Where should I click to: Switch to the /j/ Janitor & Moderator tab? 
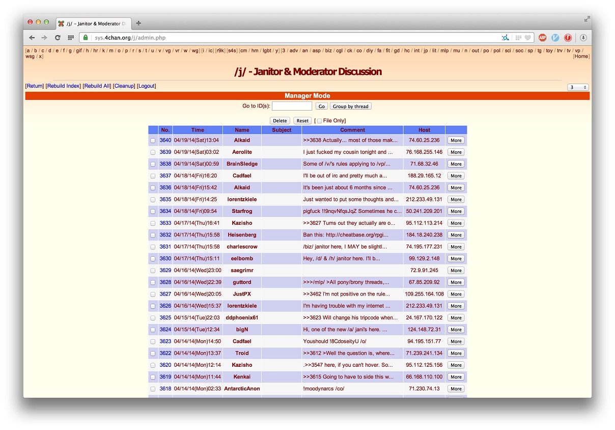click(x=93, y=23)
